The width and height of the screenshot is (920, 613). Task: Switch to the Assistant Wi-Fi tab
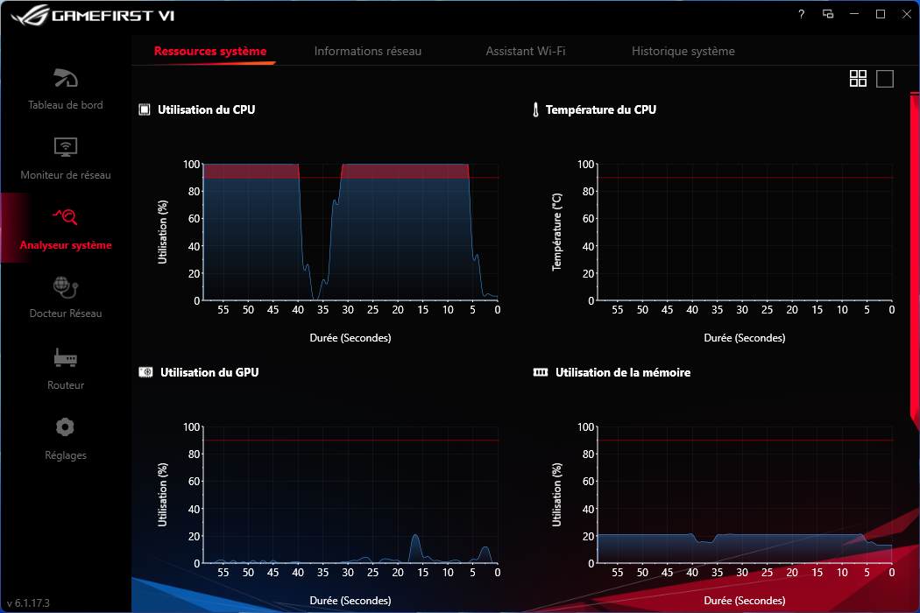click(x=526, y=51)
